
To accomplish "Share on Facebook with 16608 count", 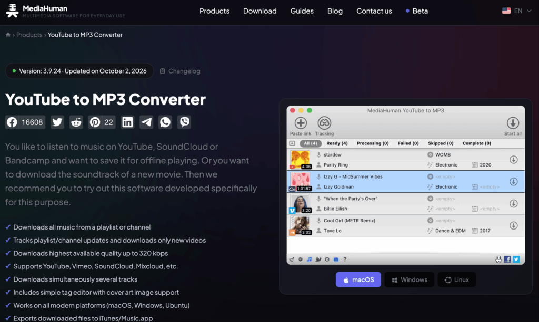I will (25, 122).
